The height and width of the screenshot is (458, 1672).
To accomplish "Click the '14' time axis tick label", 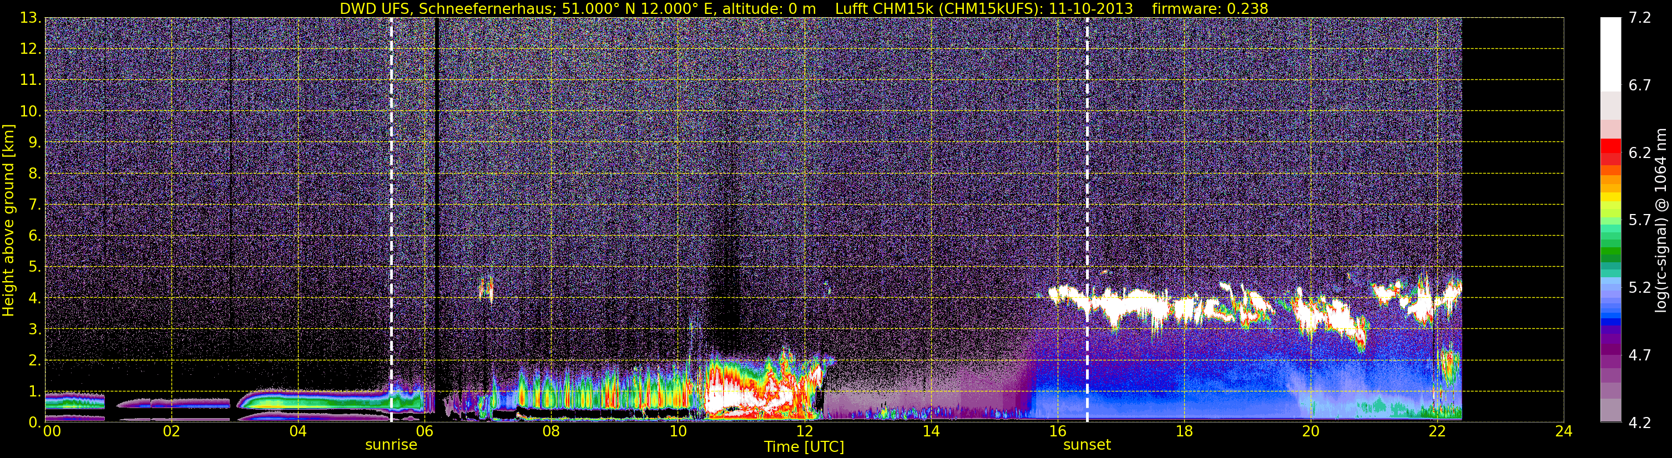I will click(x=930, y=432).
